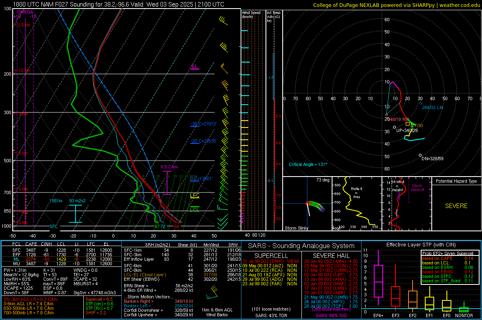Image resolution: width=482 pixels, height=320 pixels.
Task: Click the OMEGA label on the skew-T
Action: (x=25, y=12)
